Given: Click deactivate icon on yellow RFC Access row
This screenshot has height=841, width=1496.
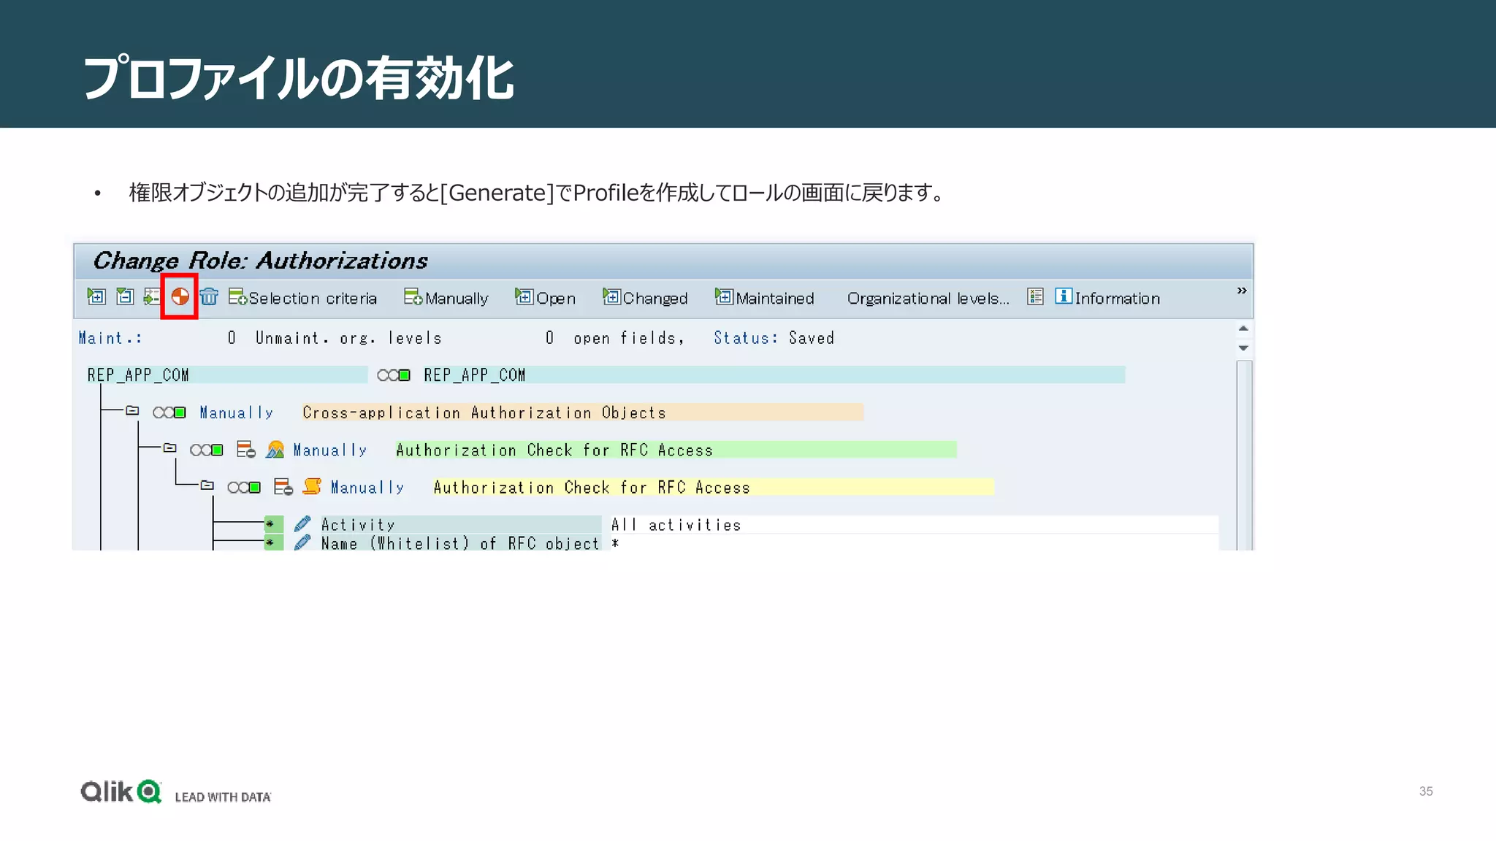Looking at the screenshot, I should pyautogui.click(x=283, y=486).
